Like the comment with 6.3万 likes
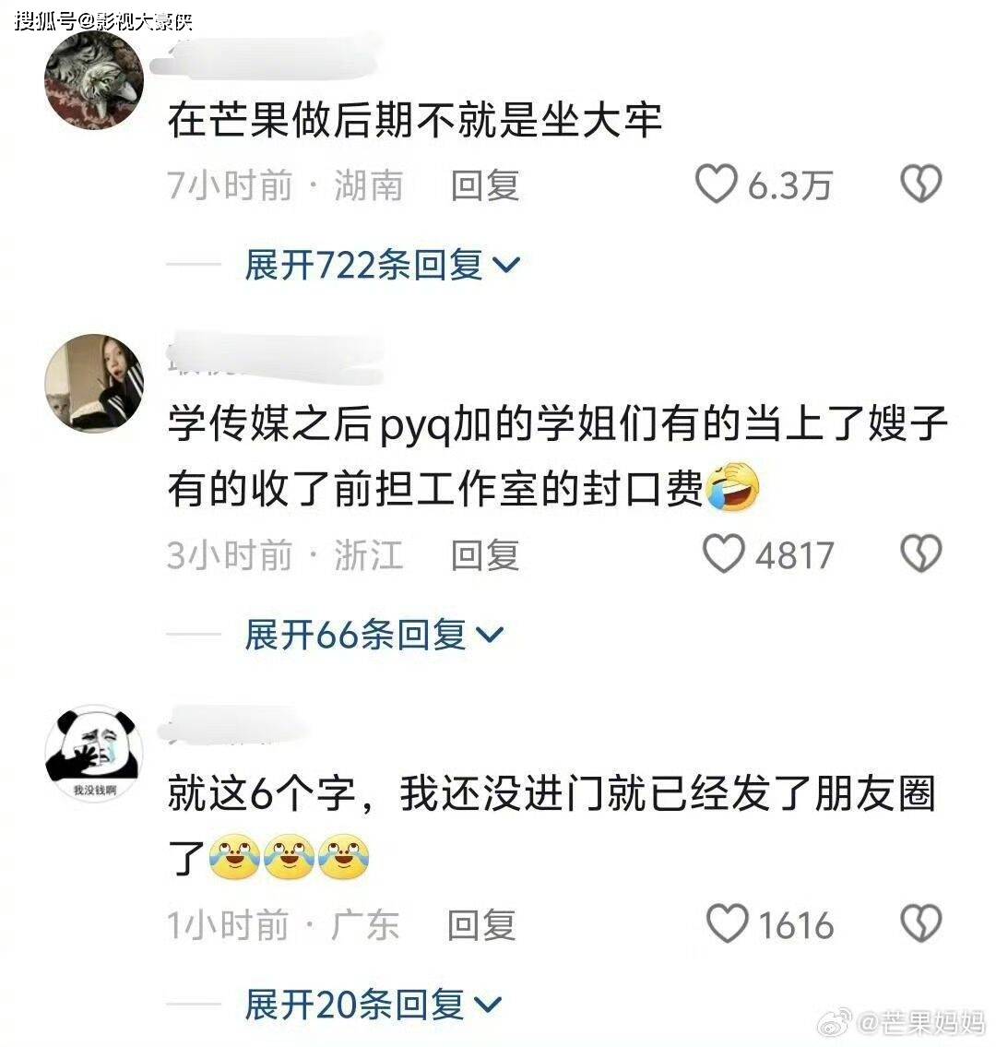Screen dimensions: 996x1047 pyautogui.click(x=717, y=184)
